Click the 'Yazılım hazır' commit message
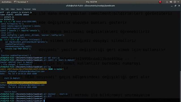Viewport: 181px width, 102px height. [10, 92]
